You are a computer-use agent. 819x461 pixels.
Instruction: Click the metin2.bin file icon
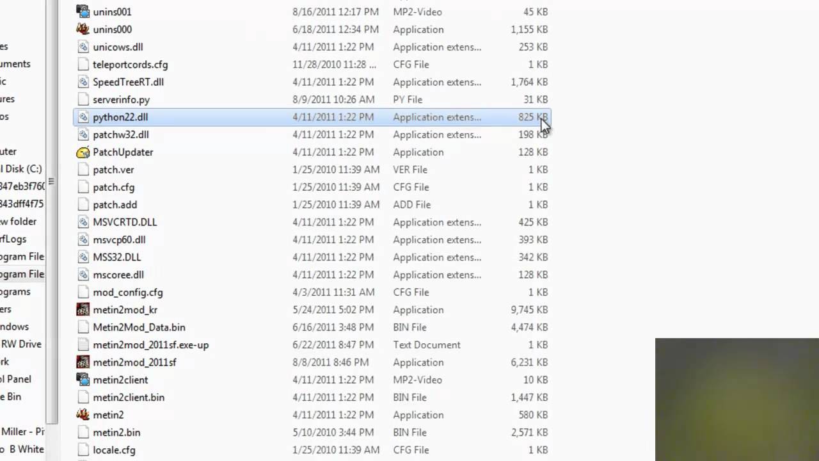pyautogui.click(x=83, y=432)
